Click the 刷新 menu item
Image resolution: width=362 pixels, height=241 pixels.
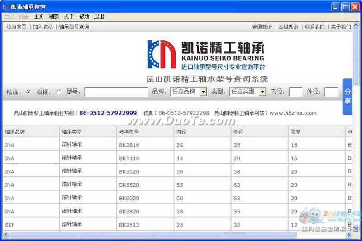coord(54,17)
